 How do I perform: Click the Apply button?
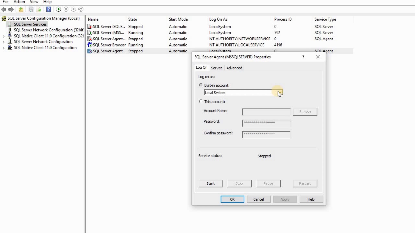pos(285,199)
